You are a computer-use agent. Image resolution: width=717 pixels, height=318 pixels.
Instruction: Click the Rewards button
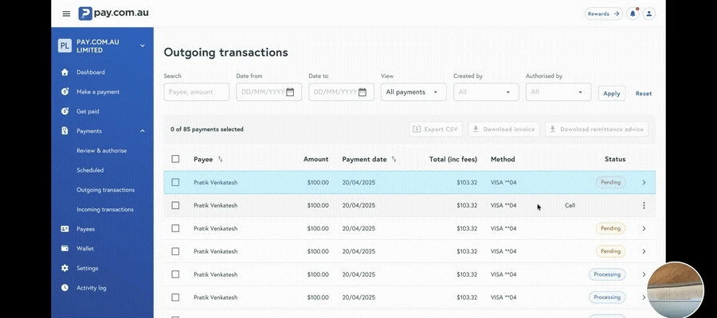click(x=604, y=14)
